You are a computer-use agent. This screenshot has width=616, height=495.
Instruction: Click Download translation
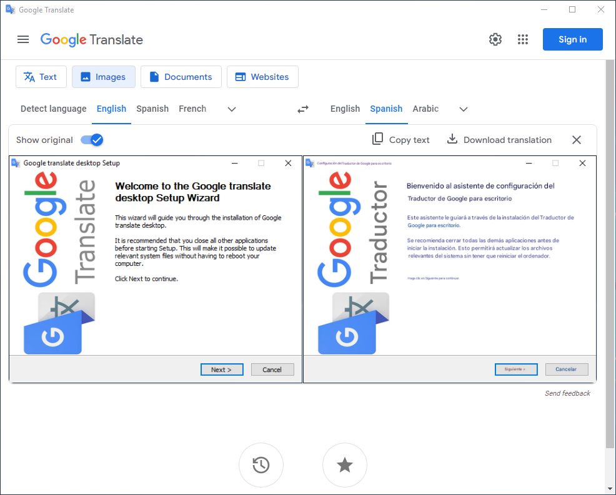(x=499, y=140)
